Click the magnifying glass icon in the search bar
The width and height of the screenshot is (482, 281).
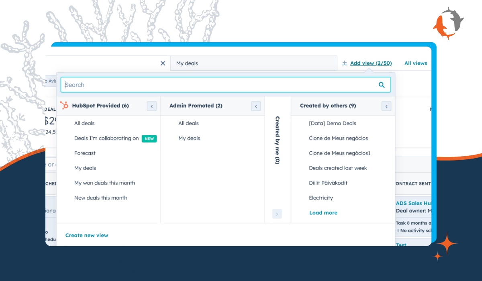(382, 85)
